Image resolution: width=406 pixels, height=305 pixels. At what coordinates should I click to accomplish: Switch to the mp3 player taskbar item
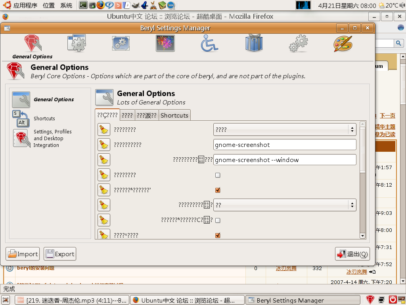click(x=71, y=300)
